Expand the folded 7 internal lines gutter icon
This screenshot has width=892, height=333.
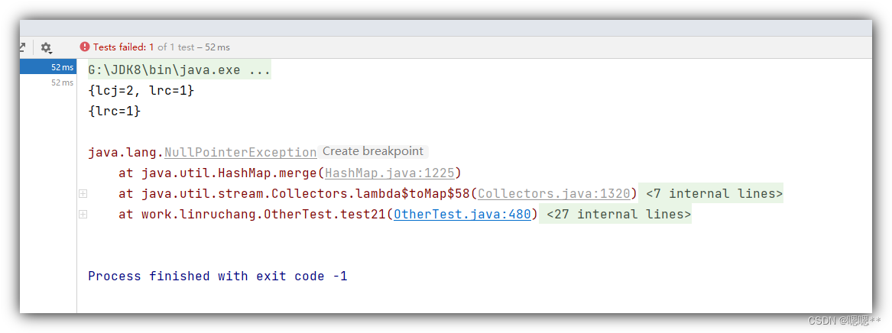(83, 194)
